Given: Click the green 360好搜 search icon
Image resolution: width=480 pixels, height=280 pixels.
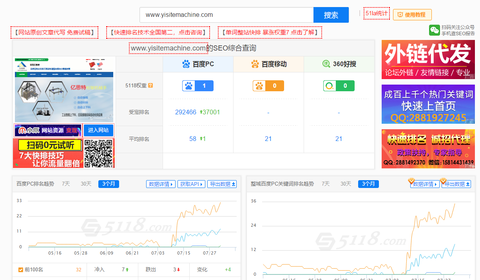Looking at the screenshot, I should tap(326, 64).
